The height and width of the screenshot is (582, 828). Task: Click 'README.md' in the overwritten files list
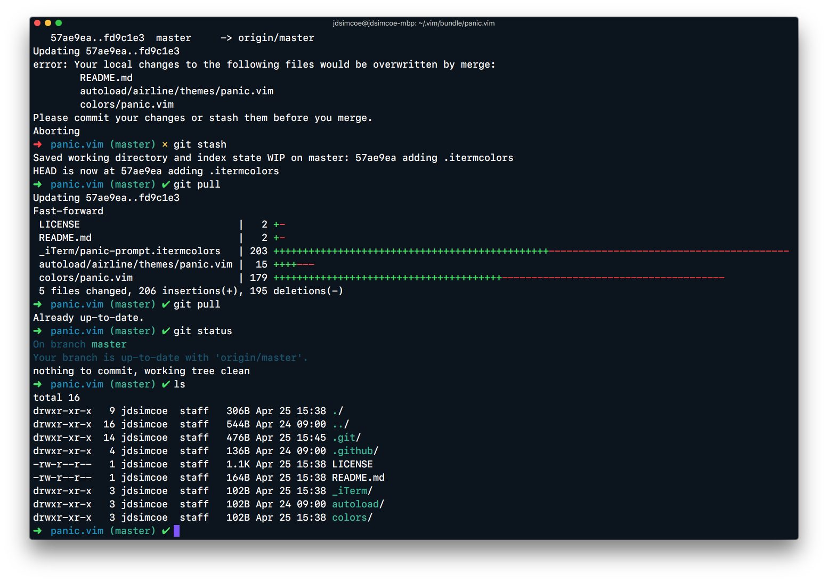coord(106,78)
